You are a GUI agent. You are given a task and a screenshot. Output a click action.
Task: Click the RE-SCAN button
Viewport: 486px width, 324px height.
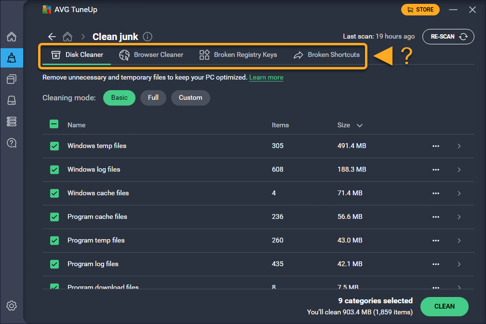click(x=448, y=37)
